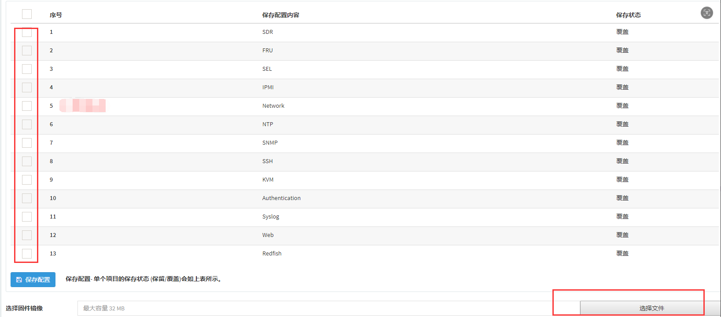This screenshot has width=721, height=317.
Task: Check the SDR row checkbox
Action: [x=27, y=32]
